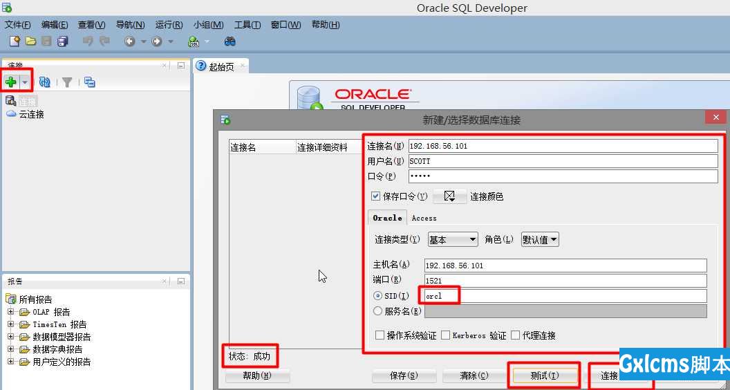Enable the 代理连接 checkbox
This screenshot has height=390, width=730.
click(516, 335)
